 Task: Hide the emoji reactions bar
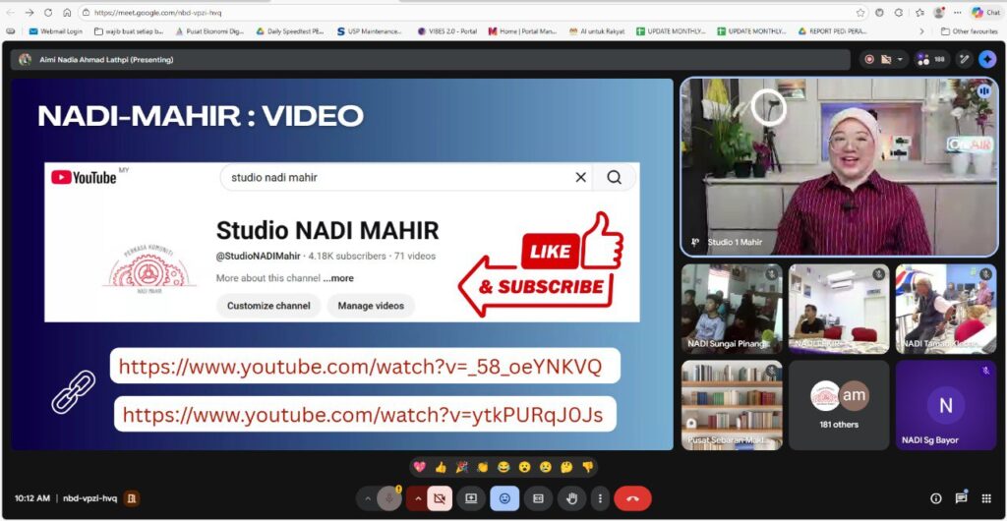504,498
